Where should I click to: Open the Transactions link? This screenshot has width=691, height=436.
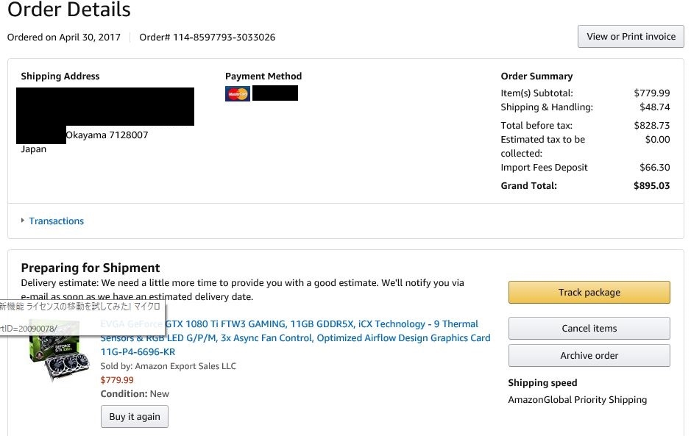pyautogui.click(x=57, y=221)
